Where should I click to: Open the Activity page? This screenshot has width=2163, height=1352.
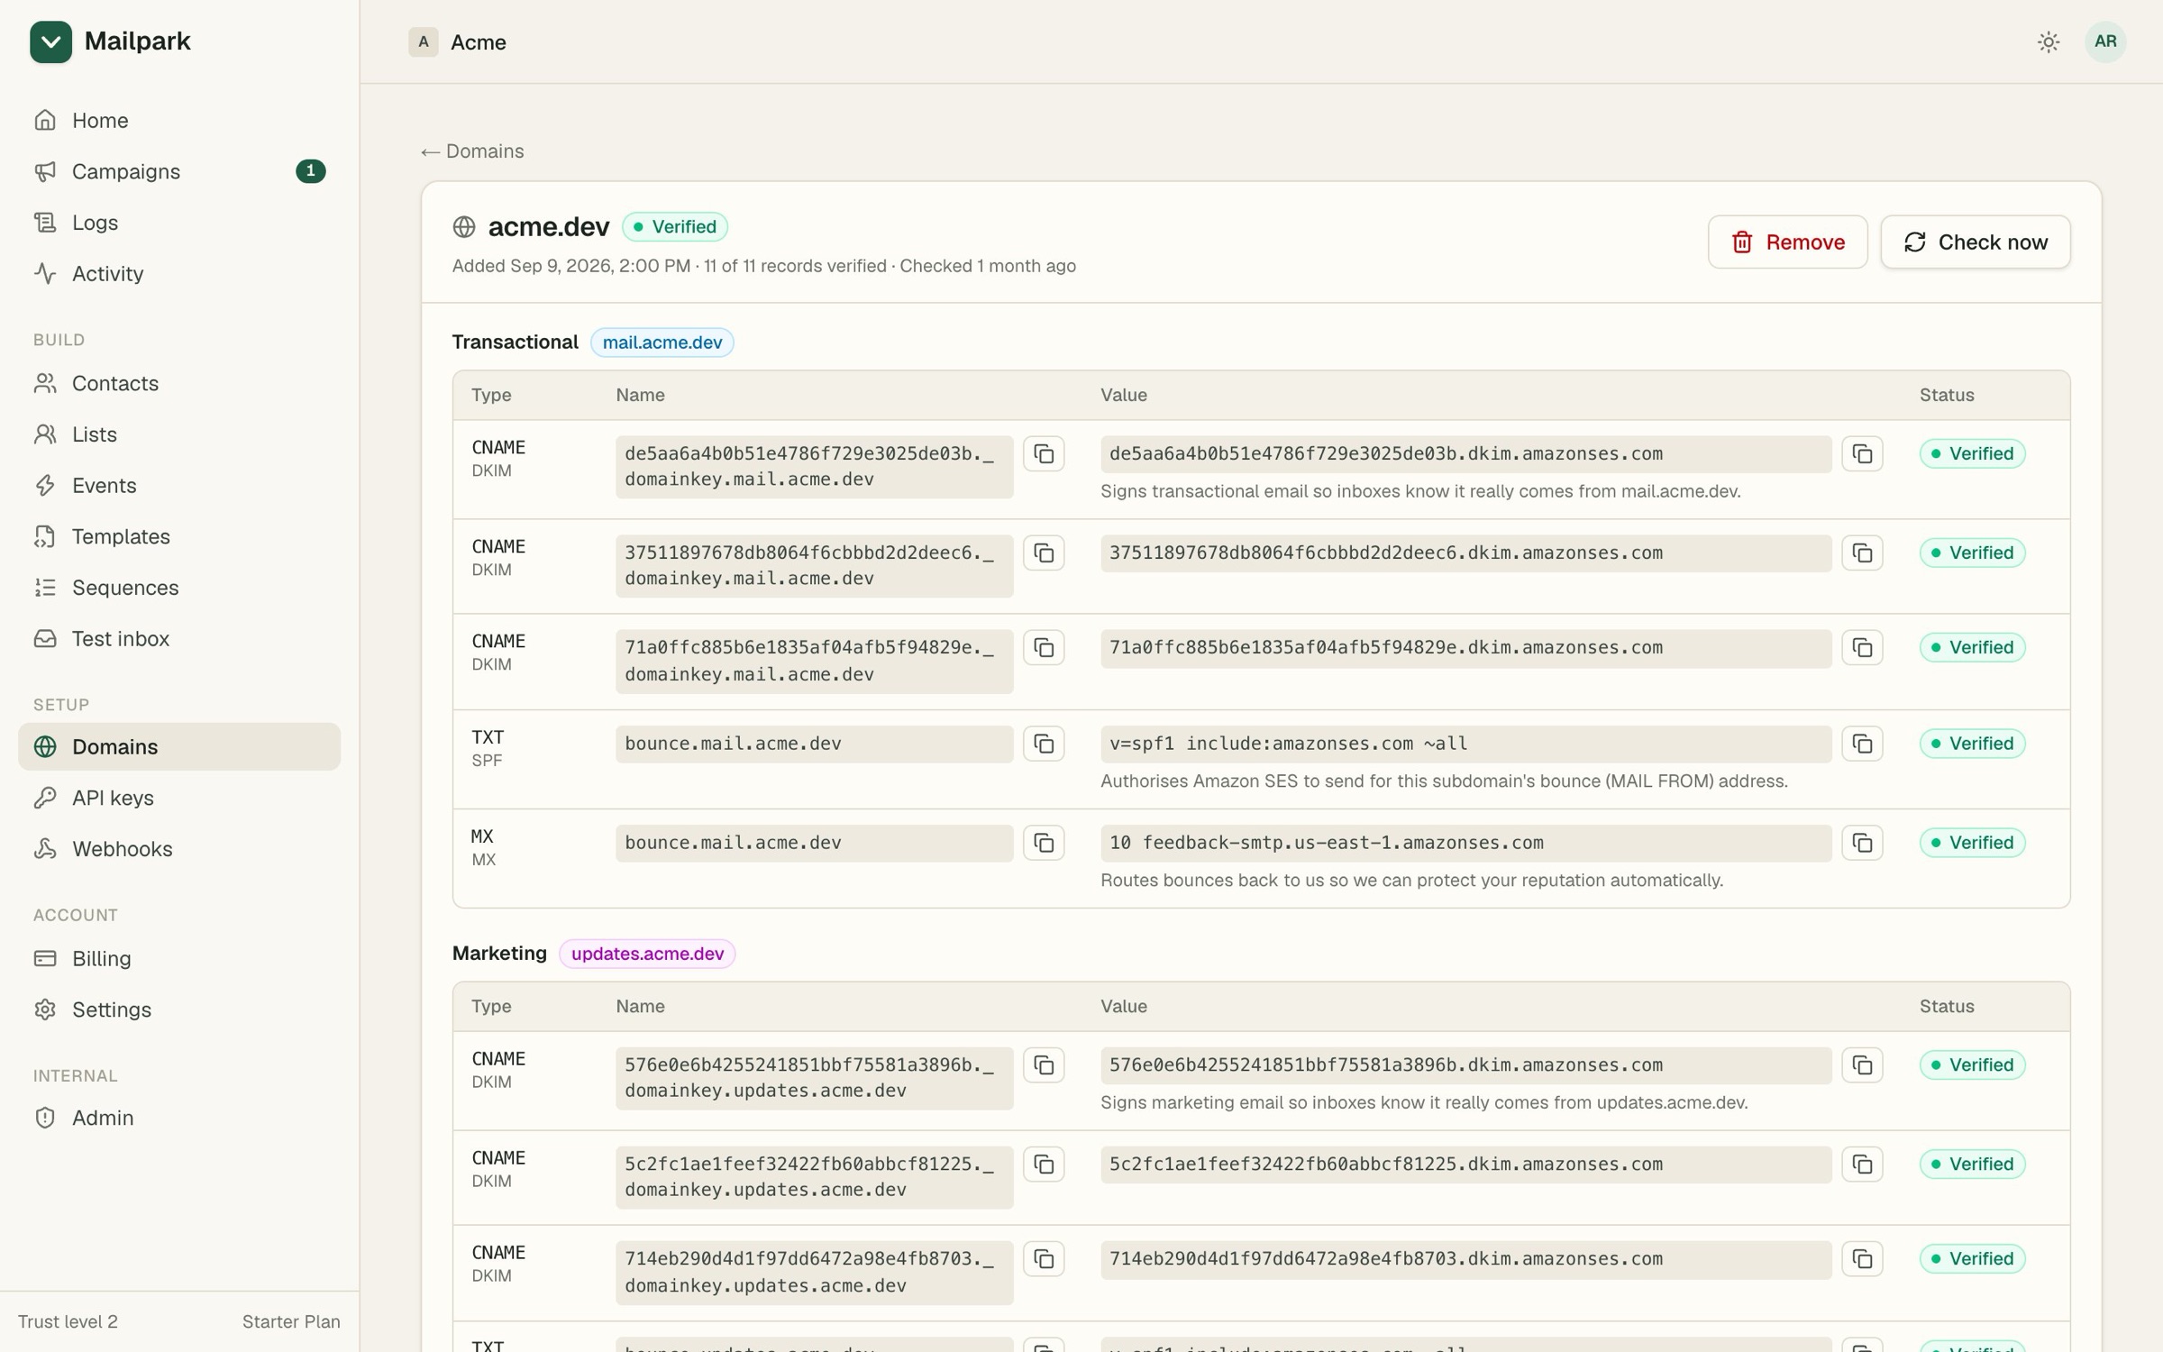pos(179,273)
